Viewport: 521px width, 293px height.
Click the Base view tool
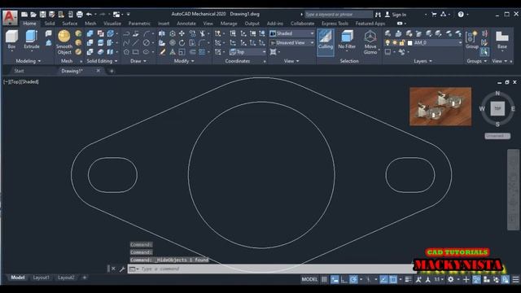pos(502,40)
